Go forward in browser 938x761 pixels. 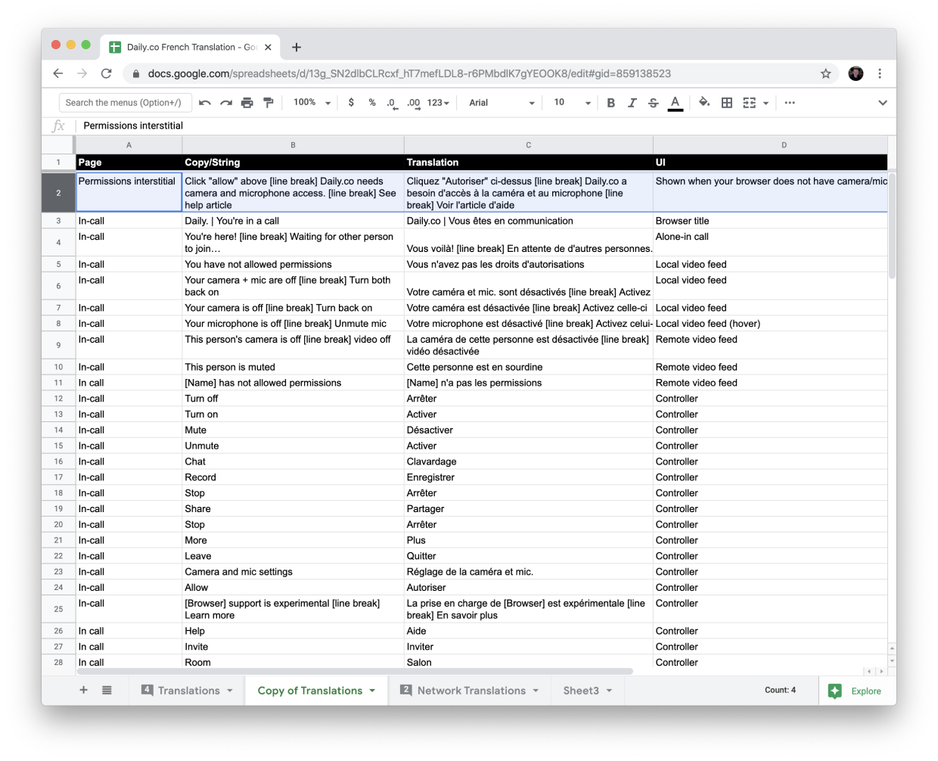pyautogui.click(x=82, y=73)
